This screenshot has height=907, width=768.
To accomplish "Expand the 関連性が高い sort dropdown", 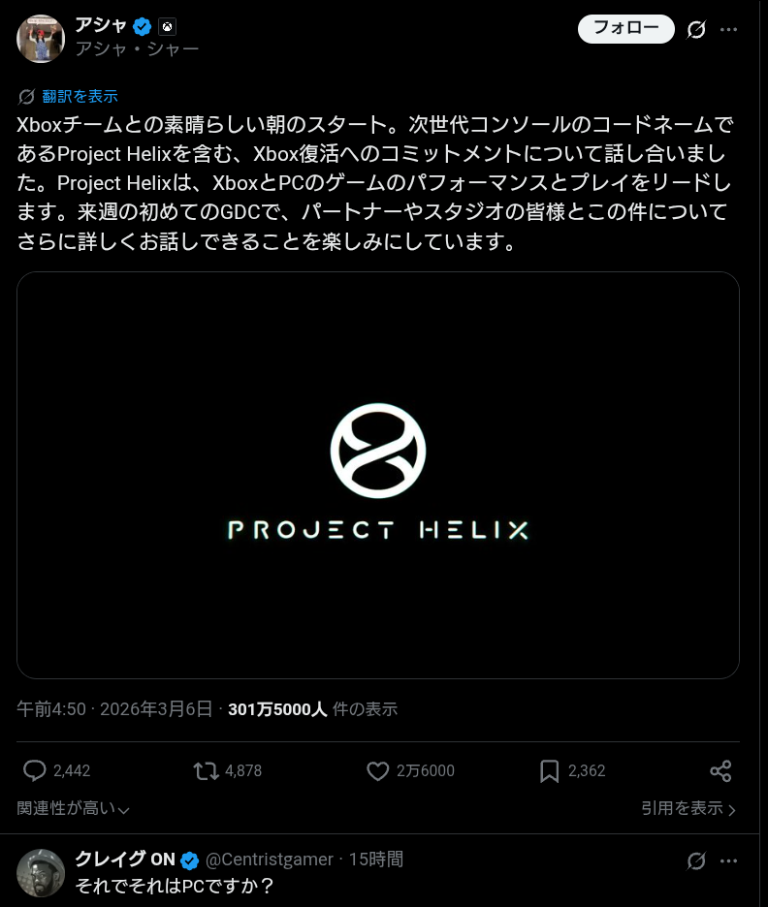I will click(x=74, y=808).
